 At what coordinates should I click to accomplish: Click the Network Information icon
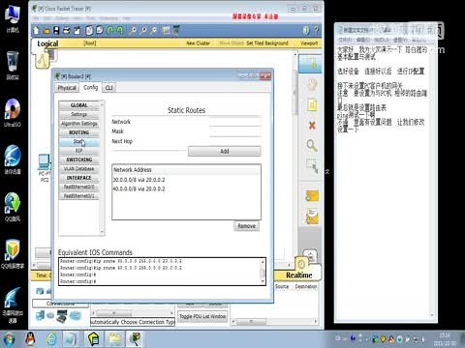306,30
